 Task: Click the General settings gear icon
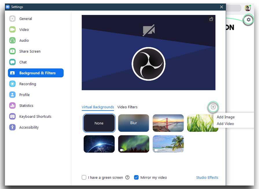(12, 19)
